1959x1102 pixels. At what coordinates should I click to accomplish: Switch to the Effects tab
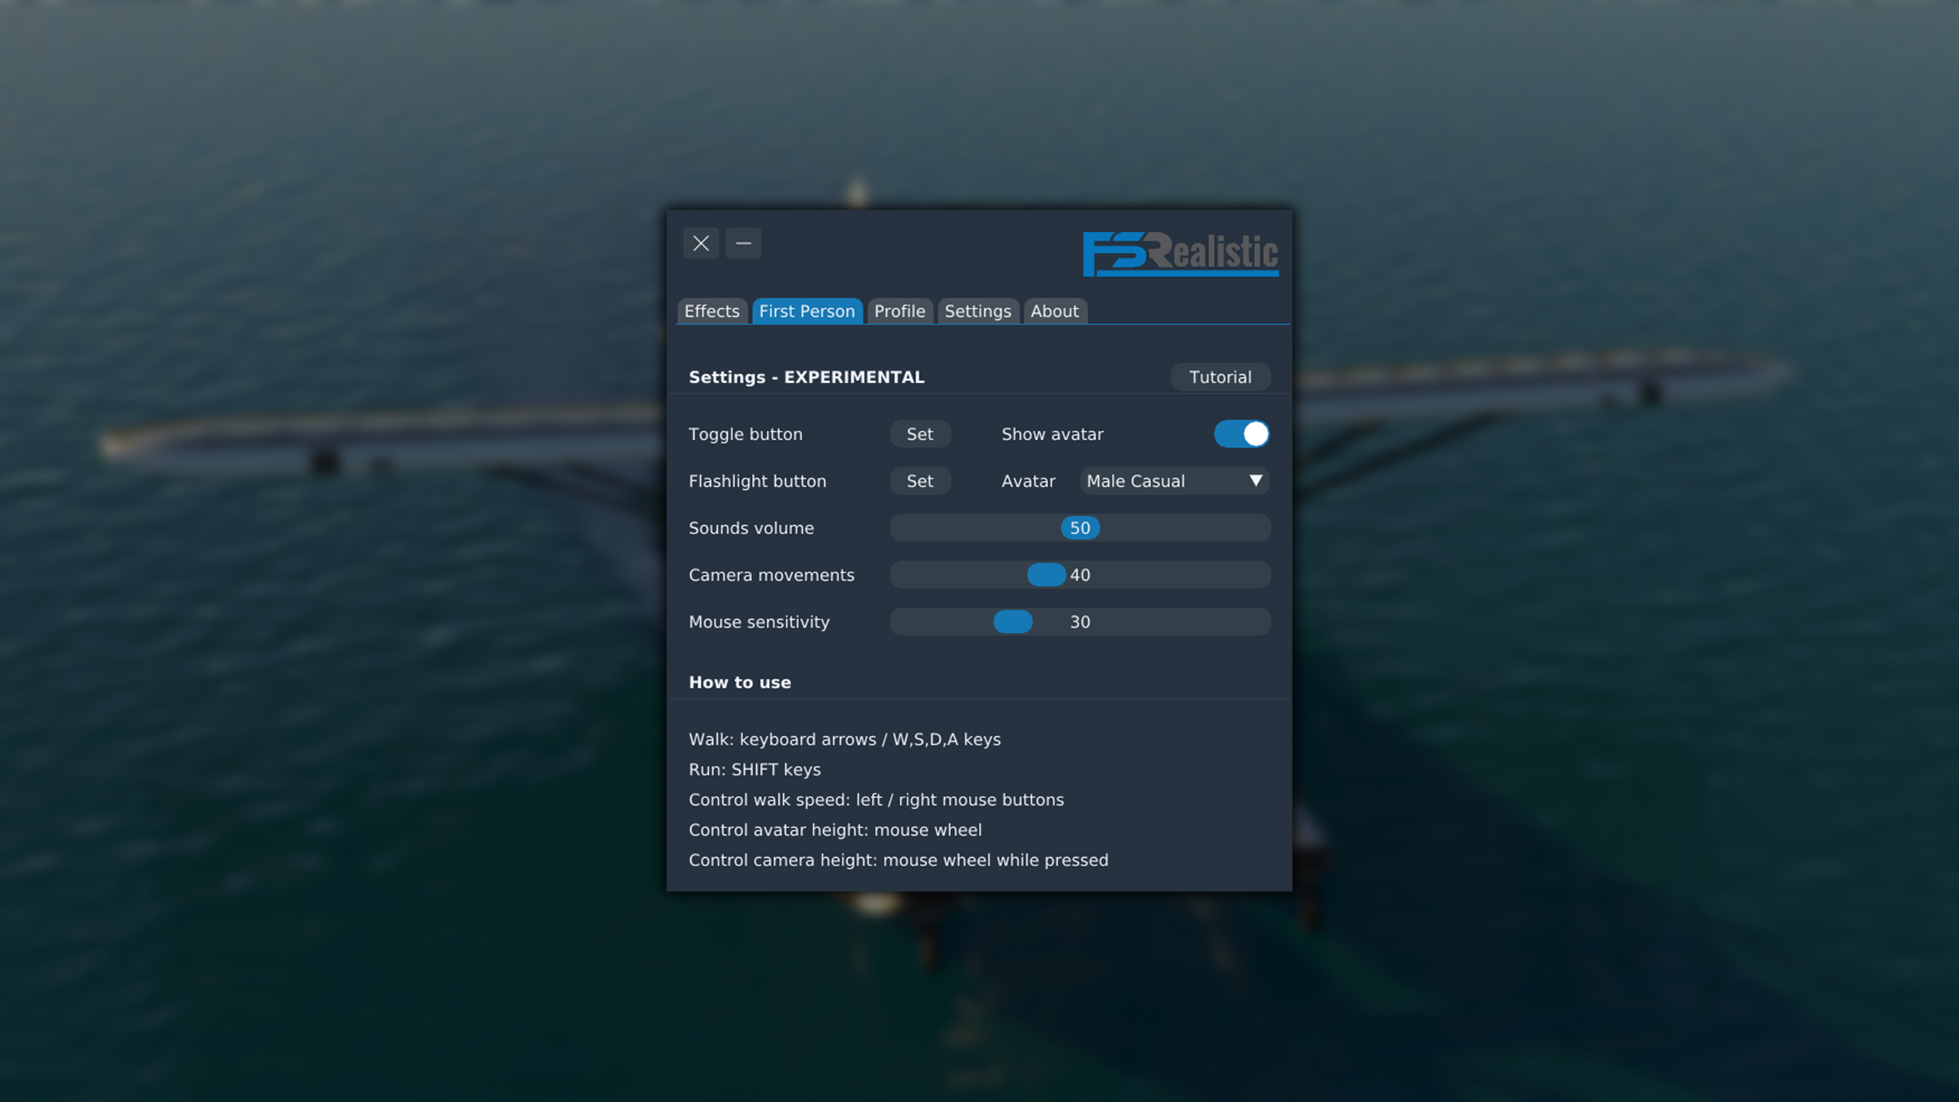click(x=712, y=311)
